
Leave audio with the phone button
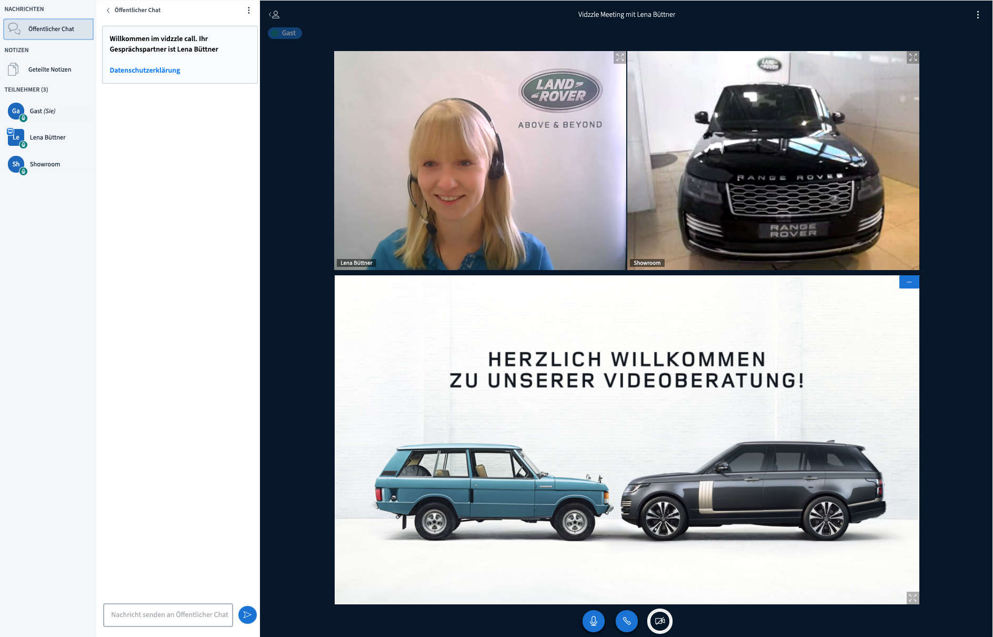tap(627, 621)
